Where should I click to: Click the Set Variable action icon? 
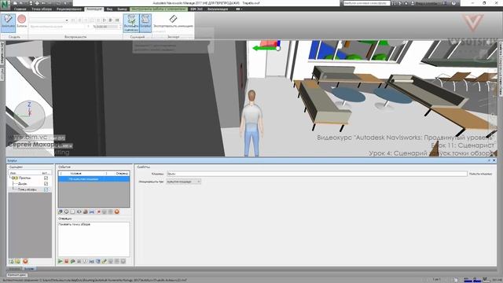click(92, 261)
